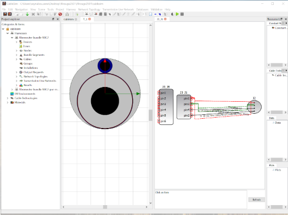
Task: Expand the Cables tree node
Action: click(x=16, y=59)
